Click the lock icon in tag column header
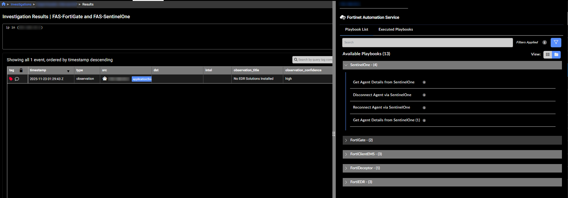 [x=21, y=70]
